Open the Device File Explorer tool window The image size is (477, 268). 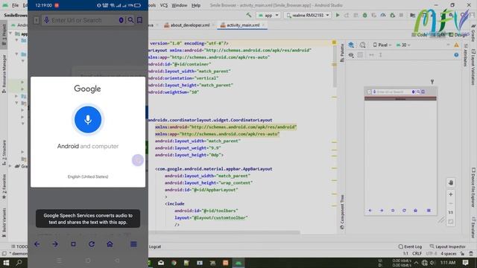point(473,187)
